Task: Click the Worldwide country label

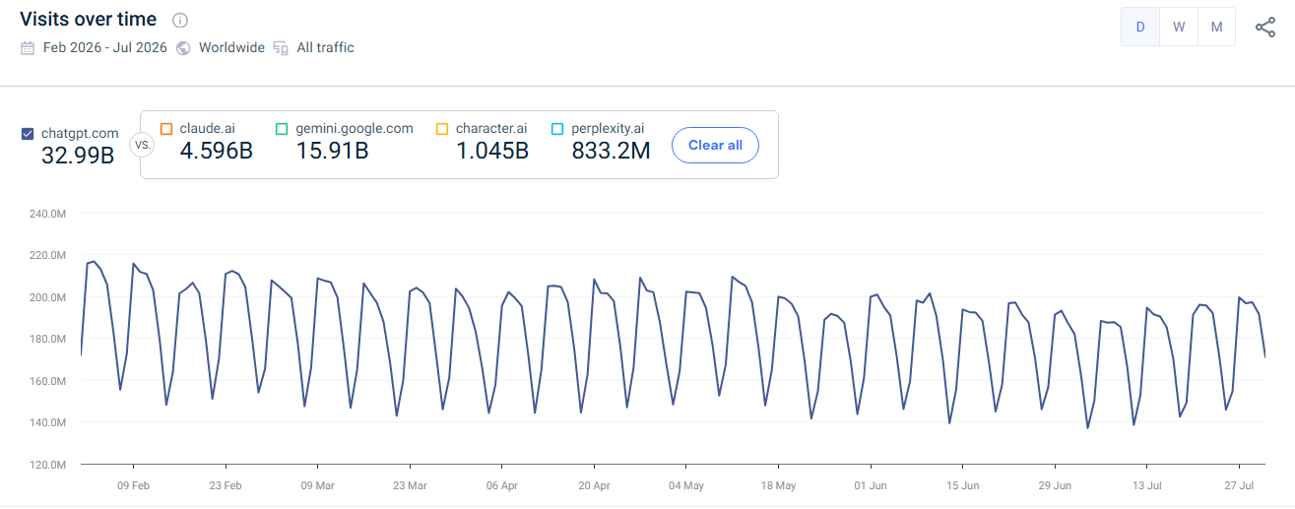Action: [231, 47]
